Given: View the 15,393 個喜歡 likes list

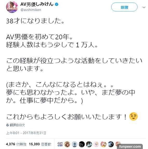Looking at the screenshot, I should (x=40, y=144).
